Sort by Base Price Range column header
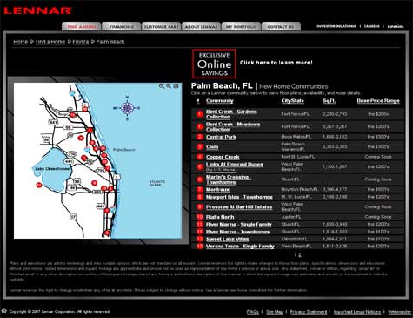This screenshot has width=413, height=318. tap(378, 101)
